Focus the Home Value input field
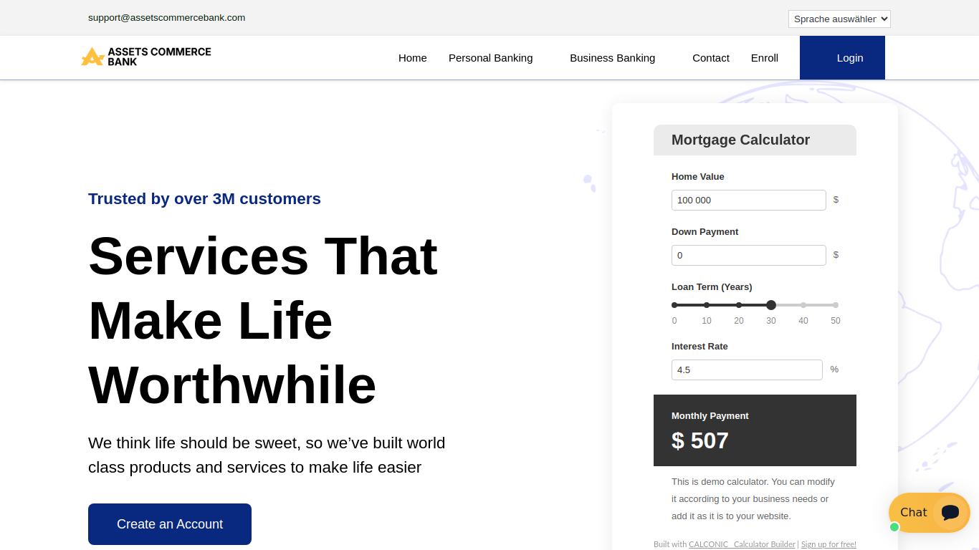 click(749, 200)
